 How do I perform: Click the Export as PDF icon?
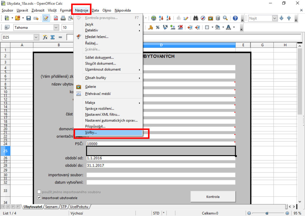click(x=56, y=18)
